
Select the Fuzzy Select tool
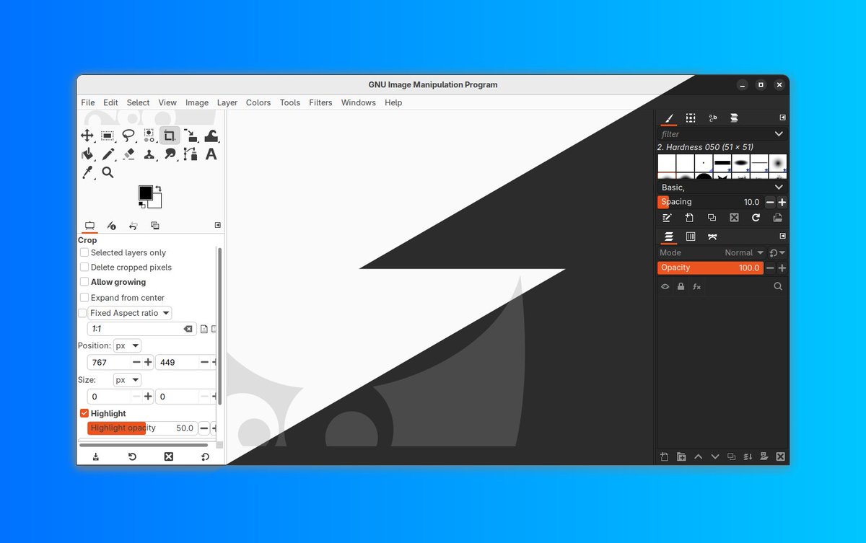pyautogui.click(x=149, y=135)
